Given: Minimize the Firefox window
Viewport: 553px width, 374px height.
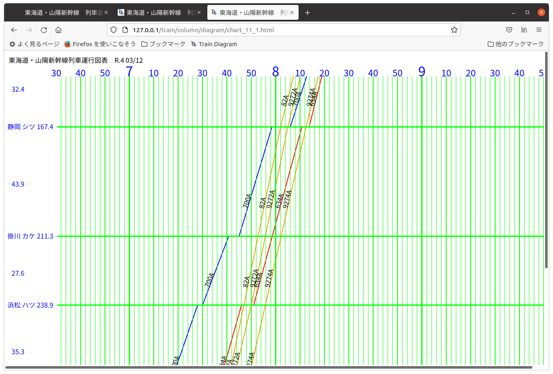Looking at the screenshot, I should coord(513,13).
